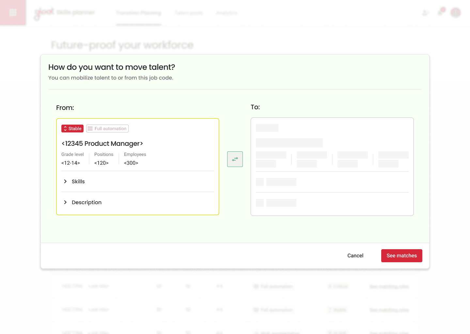The image size is (470, 334).
Task: Switch to Transition Planning tab
Action: tap(139, 13)
